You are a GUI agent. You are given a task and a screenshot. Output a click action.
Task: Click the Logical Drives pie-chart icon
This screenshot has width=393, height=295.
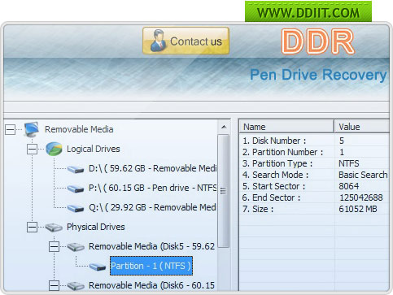pos(54,149)
